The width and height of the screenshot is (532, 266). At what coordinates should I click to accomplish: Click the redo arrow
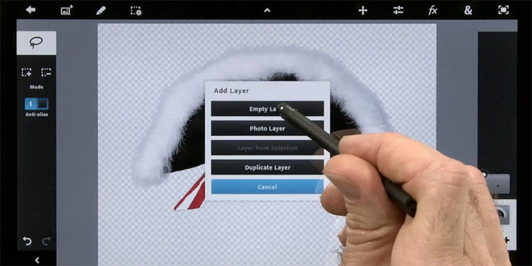point(46,241)
